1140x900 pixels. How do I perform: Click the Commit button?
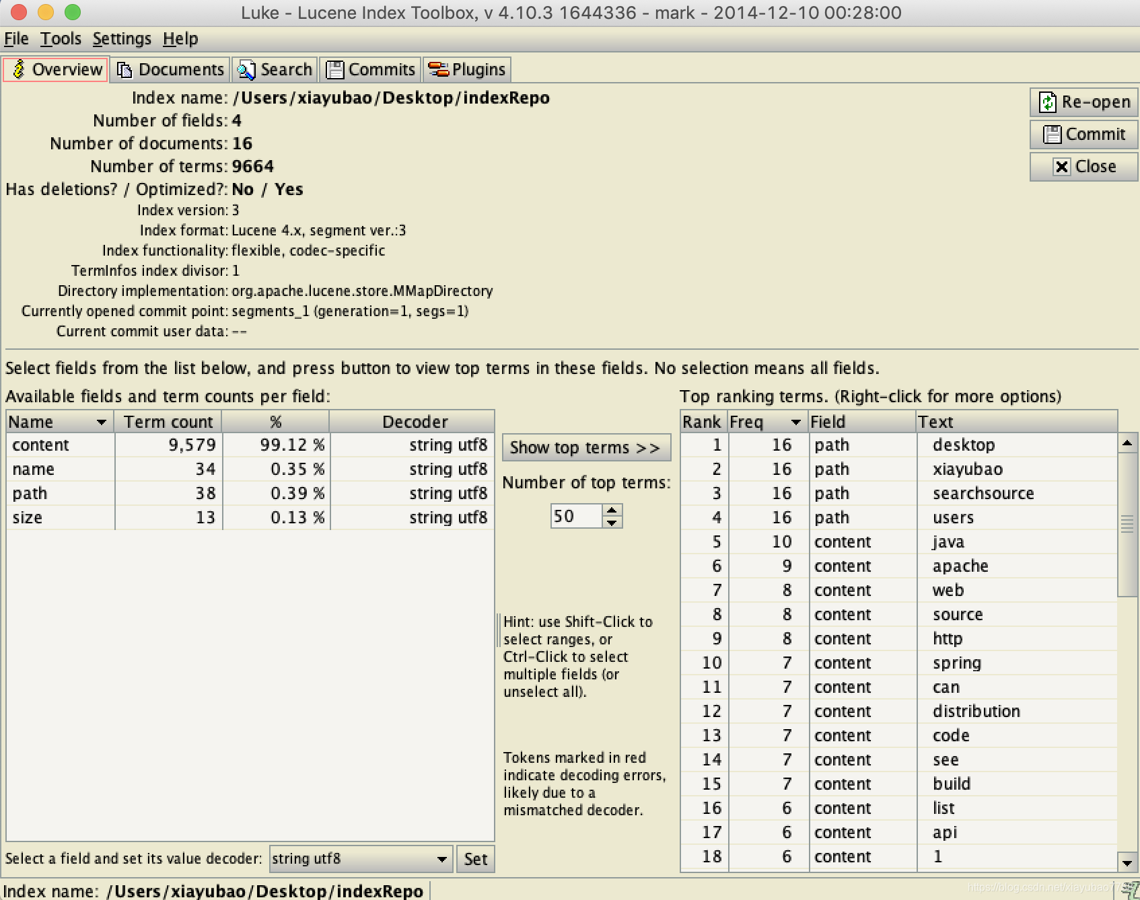point(1083,135)
